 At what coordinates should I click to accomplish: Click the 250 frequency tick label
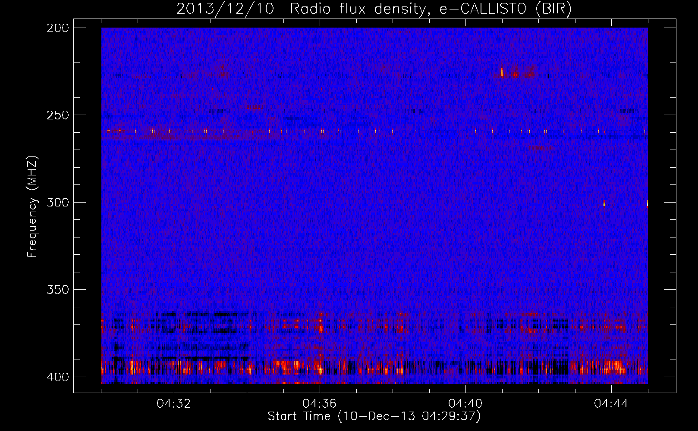[x=58, y=115]
